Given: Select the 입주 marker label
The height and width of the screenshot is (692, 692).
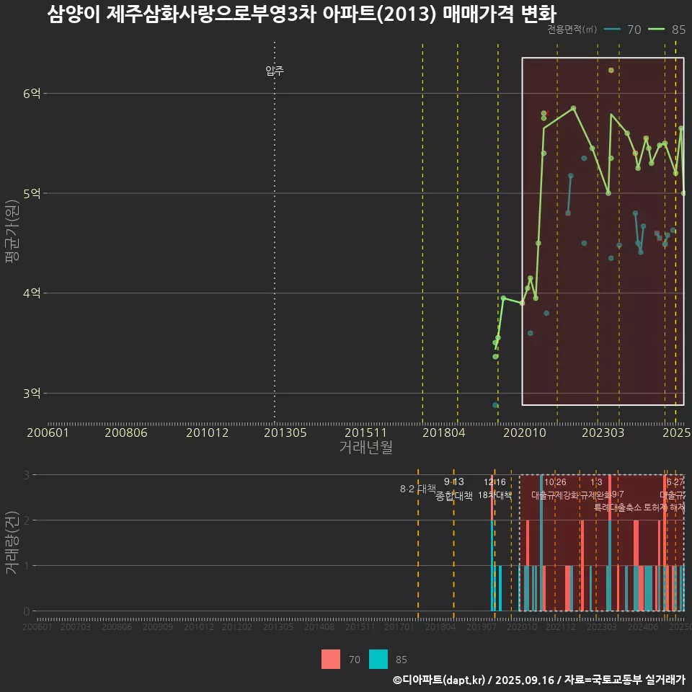Looking at the screenshot, I should [275, 70].
